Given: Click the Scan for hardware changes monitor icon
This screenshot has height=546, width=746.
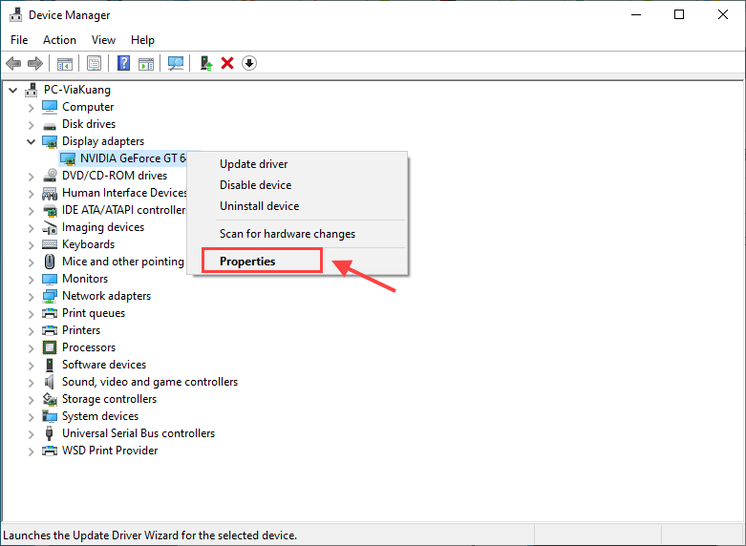Looking at the screenshot, I should coord(176,63).
